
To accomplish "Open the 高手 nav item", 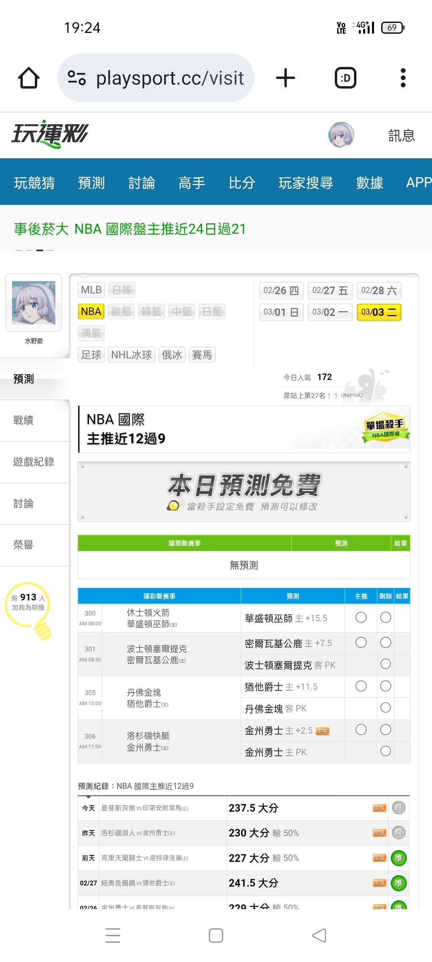I will pos(192,182).
